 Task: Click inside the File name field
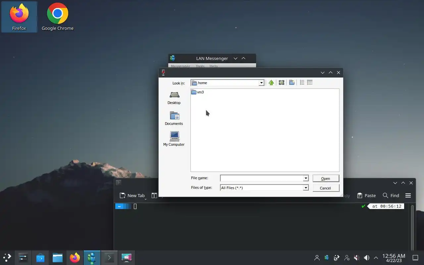[x=262, y=178]
